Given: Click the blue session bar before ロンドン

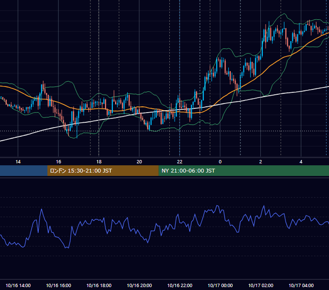Looking at the screenshot, I should [x=24, y=171].
